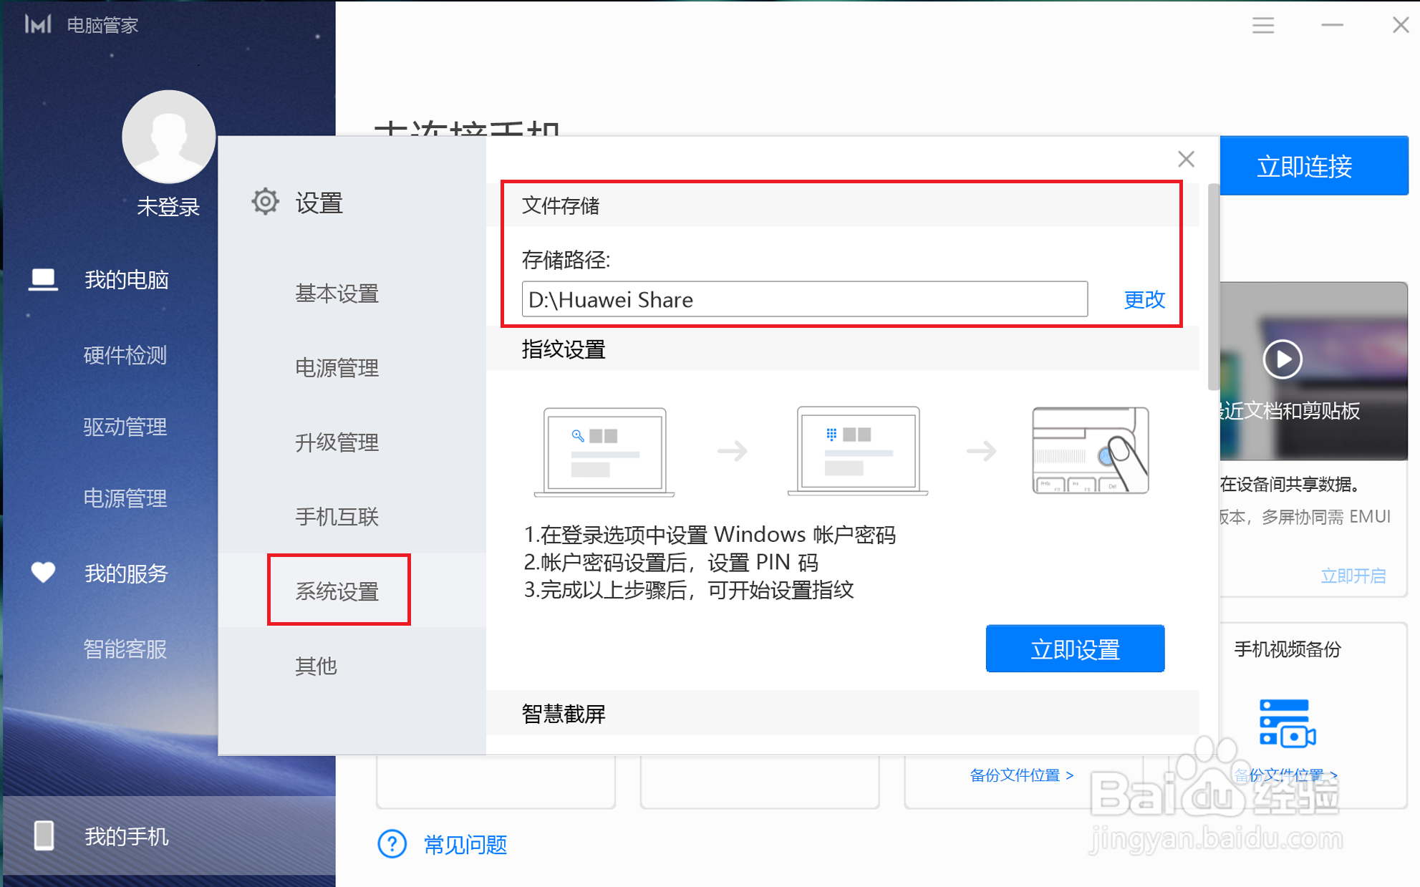Screen dimensions: 1420x887
Task: Select 基本设置 in settings menu
Action: pyautogui.click(x=337, y=294)
